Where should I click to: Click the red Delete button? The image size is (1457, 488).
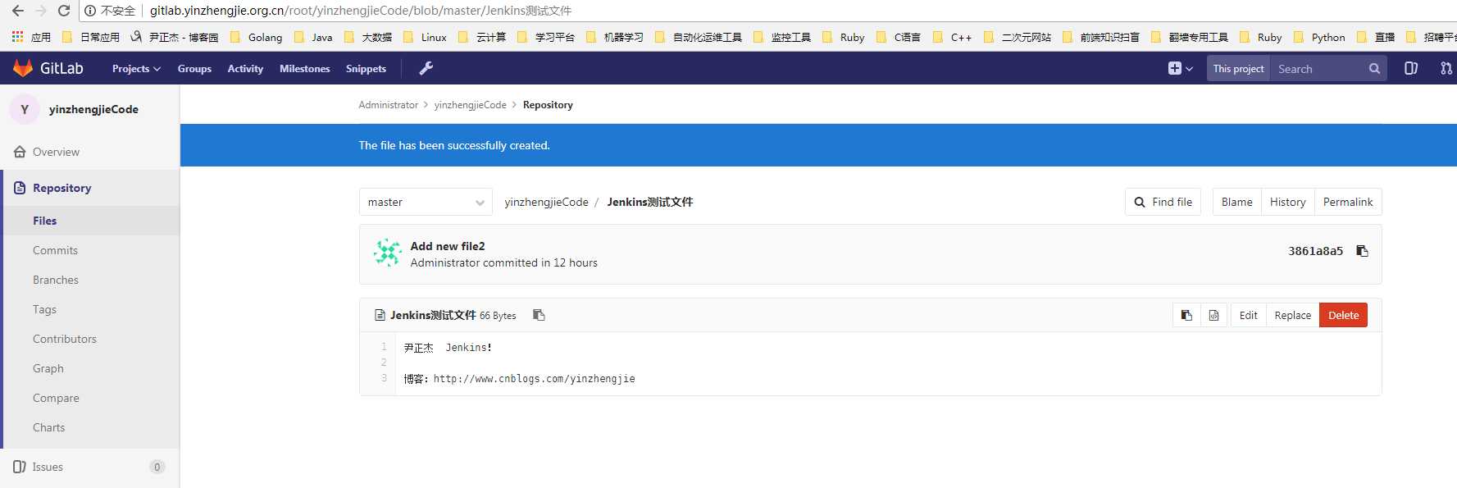pos(1343,315)
